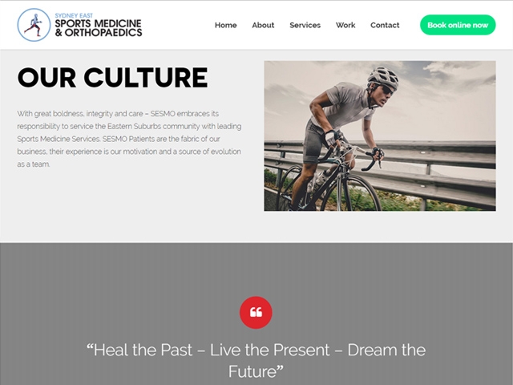This screenshot has width=513, height=385.
Task: Open the About menu item
Action: click(x=263, y=25)
